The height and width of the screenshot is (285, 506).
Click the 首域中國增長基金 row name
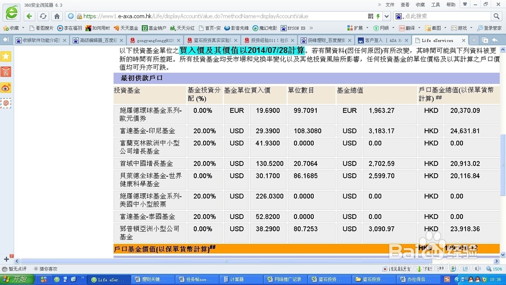[146, 164]
